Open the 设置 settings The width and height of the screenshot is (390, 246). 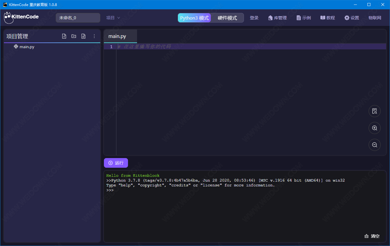[x=352, y=18]
